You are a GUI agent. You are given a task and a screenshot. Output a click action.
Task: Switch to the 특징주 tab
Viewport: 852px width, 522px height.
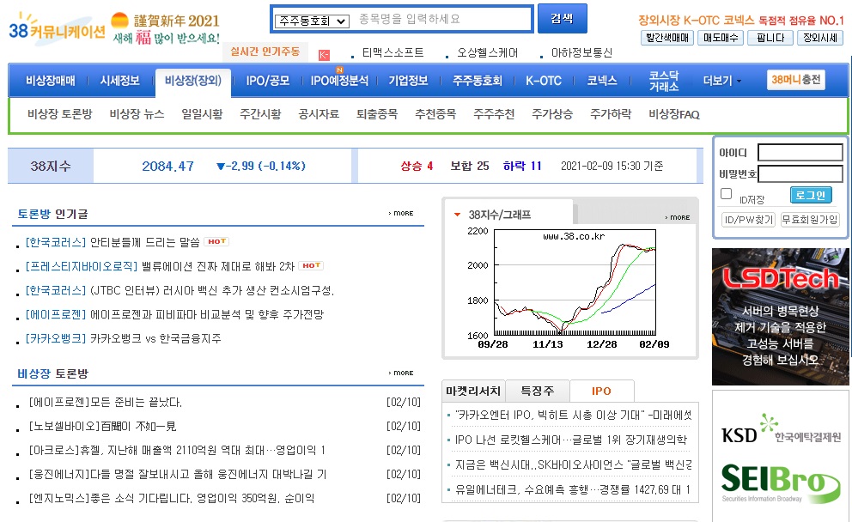coord(538,391)
